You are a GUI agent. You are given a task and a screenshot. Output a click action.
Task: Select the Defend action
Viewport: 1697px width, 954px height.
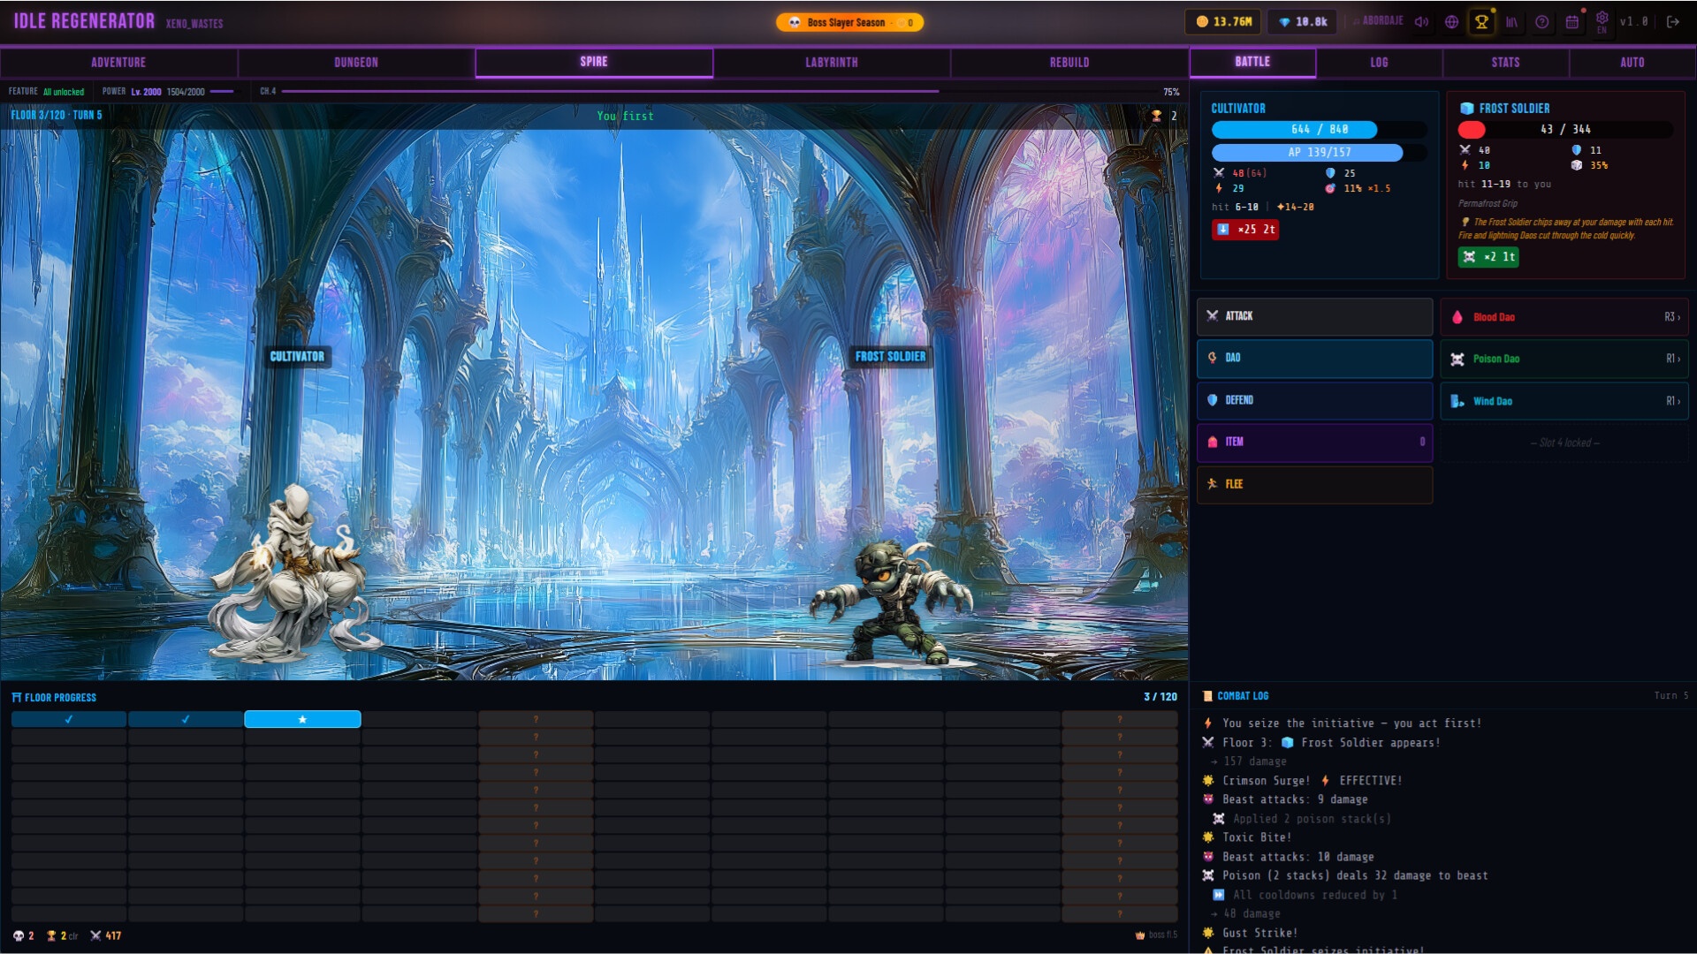tap(1314, 400)
